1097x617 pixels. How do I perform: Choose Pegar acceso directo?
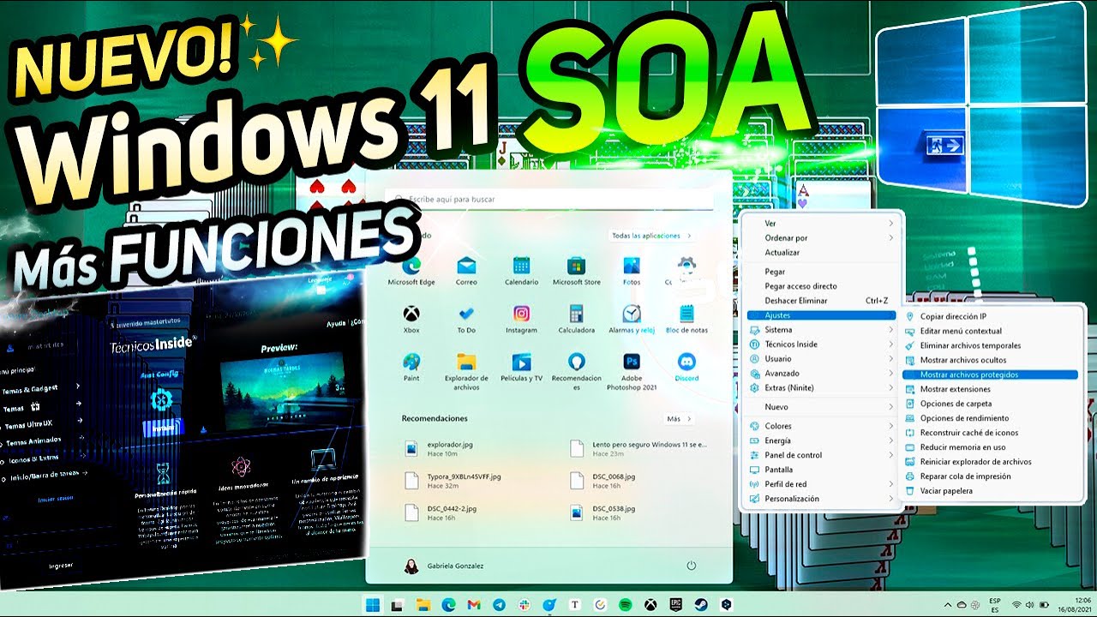[821, 286]
